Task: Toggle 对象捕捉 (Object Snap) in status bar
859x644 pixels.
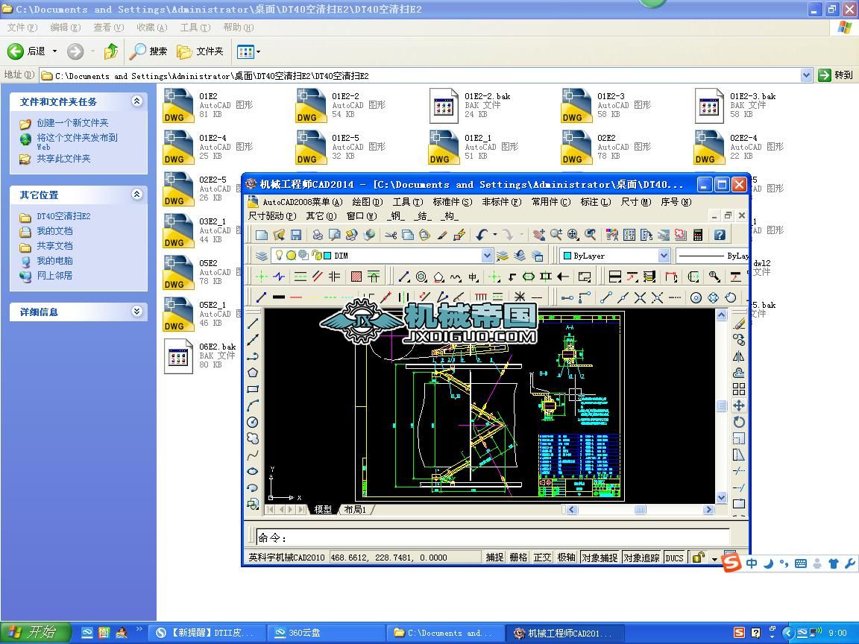Action: click(600, 558)
